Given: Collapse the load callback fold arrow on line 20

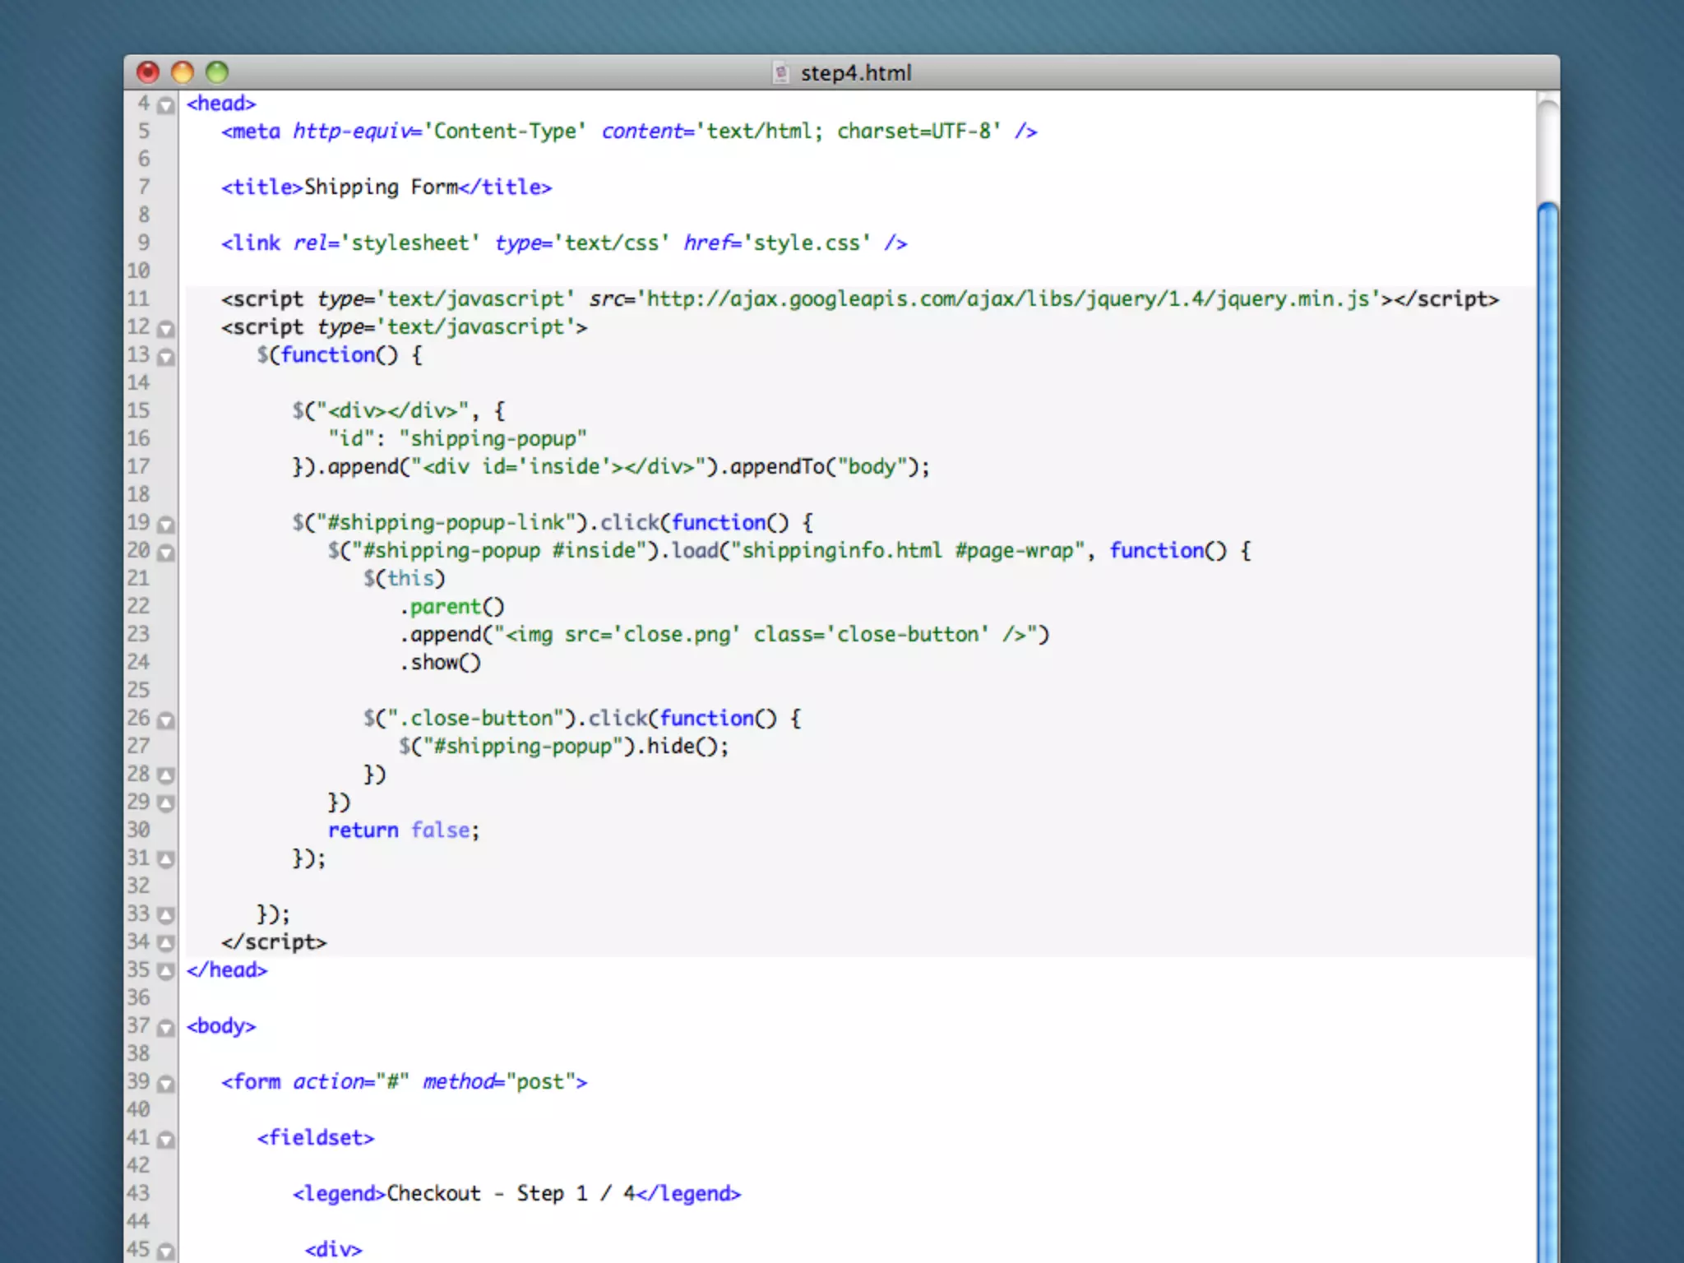Looking at the screenshot, I should pos(166,553).
